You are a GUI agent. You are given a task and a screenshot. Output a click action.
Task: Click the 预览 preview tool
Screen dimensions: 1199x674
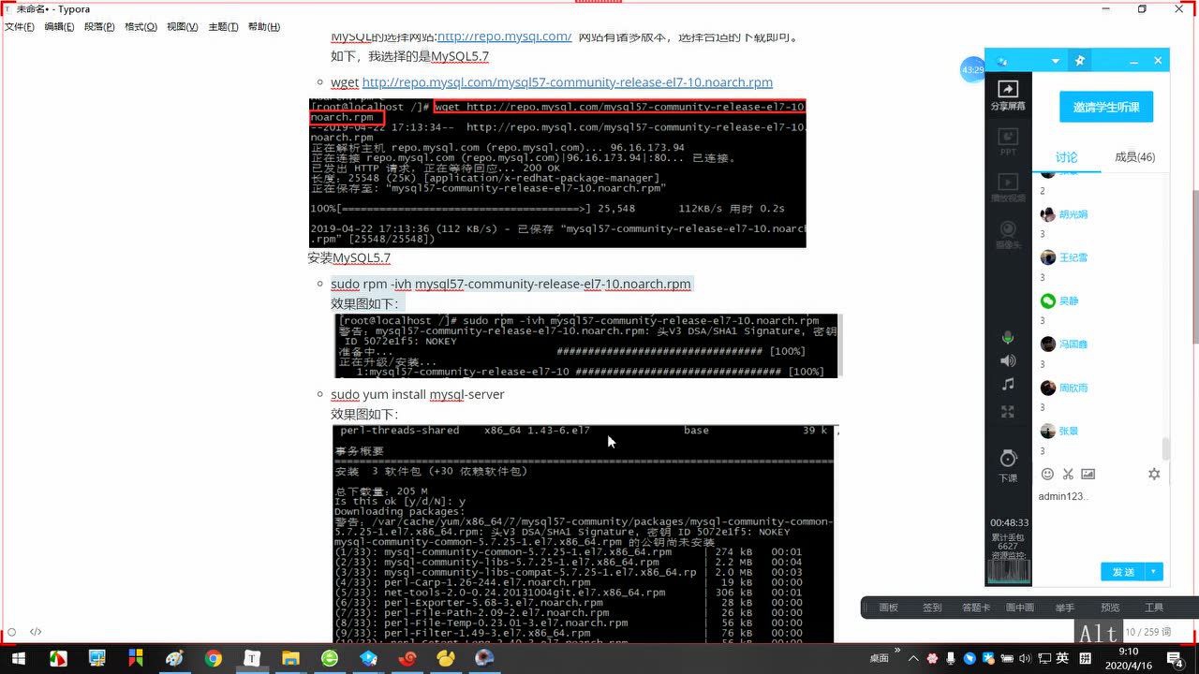(x=1110, y=608)
